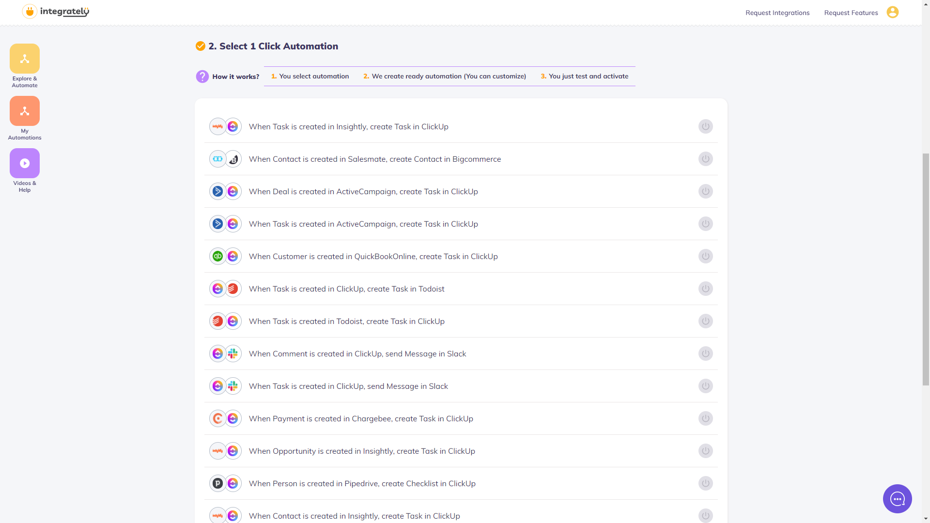Click Request Features in top bar

851,13
